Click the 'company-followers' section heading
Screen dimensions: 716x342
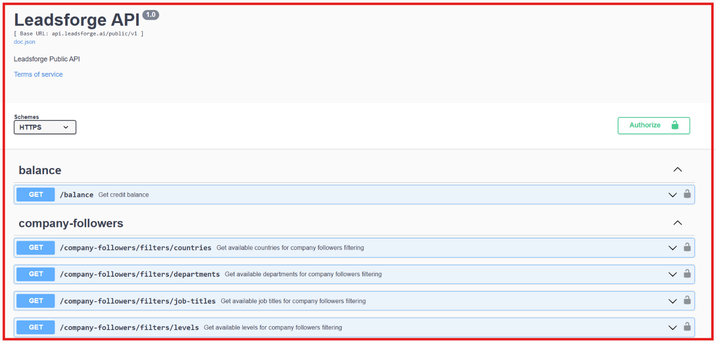[x=71, y=224]
